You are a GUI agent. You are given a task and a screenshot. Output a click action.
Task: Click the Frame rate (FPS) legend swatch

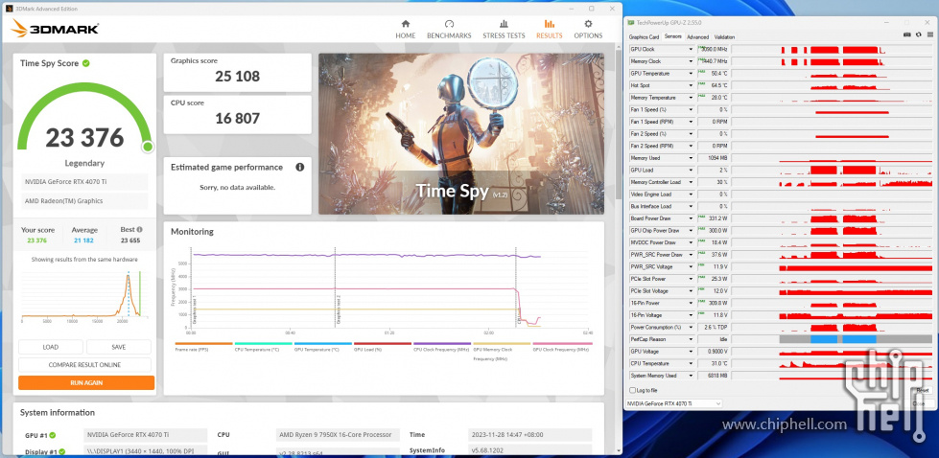pyautogui.click(x=203, y=344)
